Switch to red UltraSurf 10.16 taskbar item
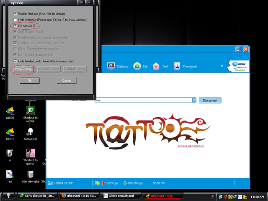Image resolution: width=268 pixels, height=201 pixels. coord(163,196)
